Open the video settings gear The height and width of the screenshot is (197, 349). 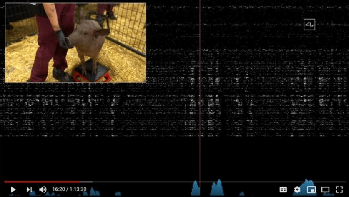click(x=297, y=190)
